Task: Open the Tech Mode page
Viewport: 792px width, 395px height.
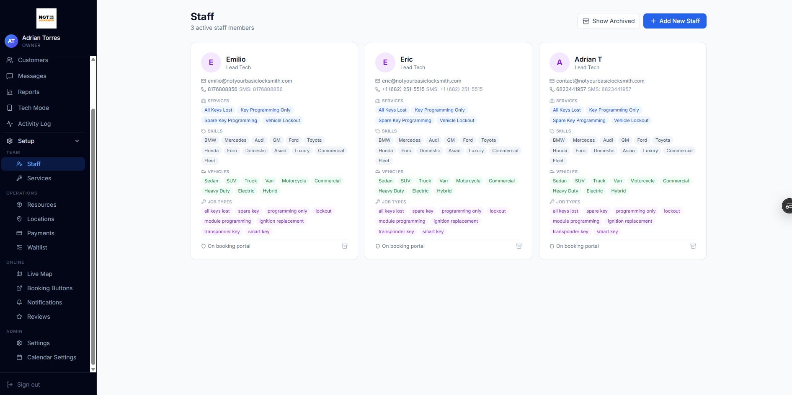Action: click(34, 108)
